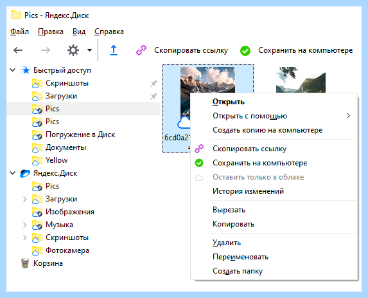Image resolution: width=368 pixels, height=298 pixels.
Task: Click the Музыка folder icon
Action: 37,225
